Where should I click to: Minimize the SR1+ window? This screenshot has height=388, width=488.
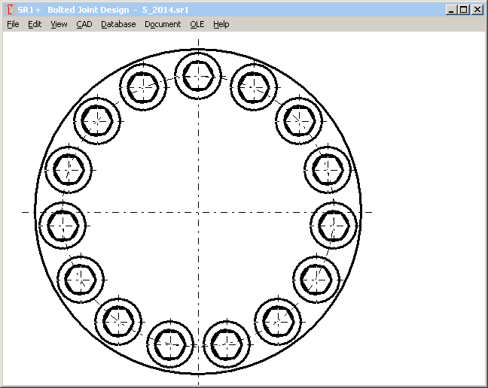tap(451, 10)
